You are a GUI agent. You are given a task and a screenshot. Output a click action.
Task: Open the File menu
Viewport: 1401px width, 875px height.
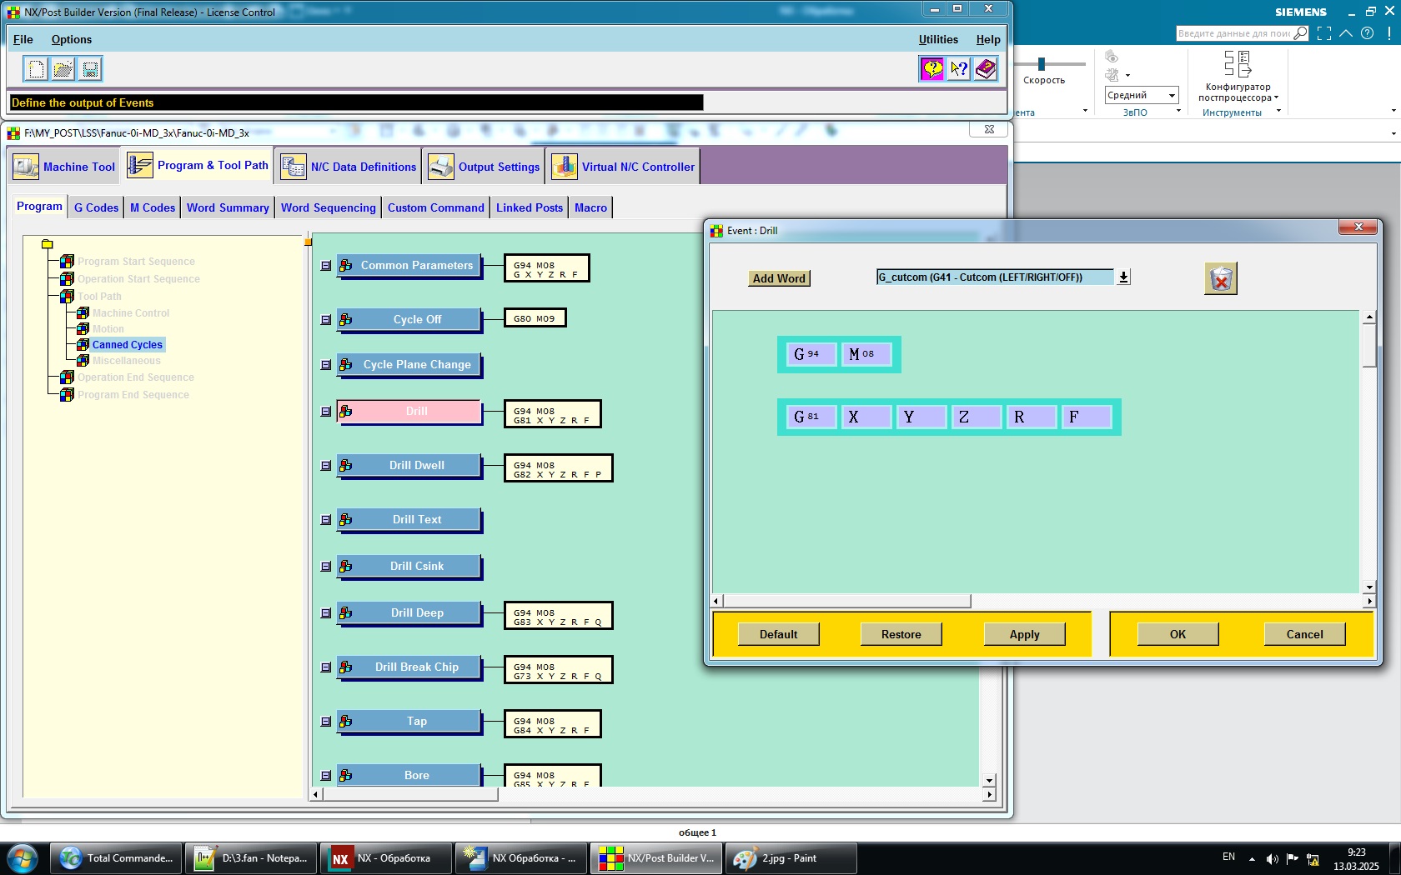[23, 39]
